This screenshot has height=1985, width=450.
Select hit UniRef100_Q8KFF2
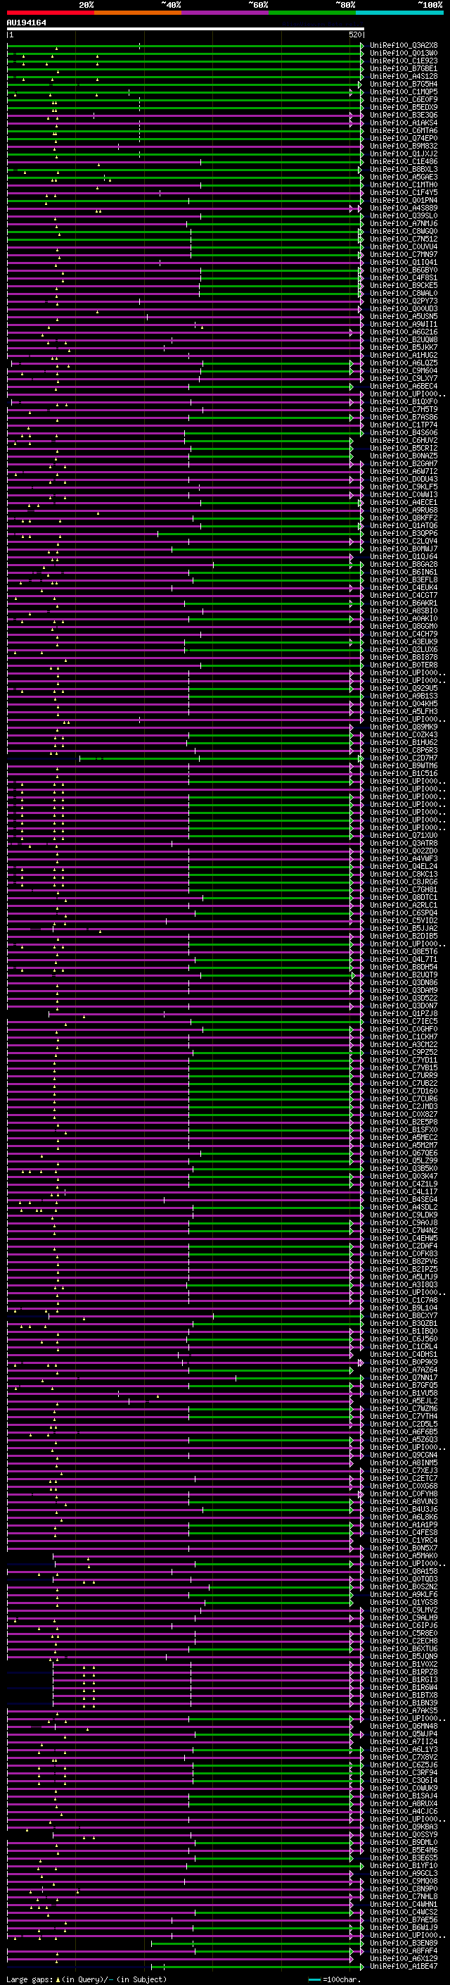tap(403, 518)
